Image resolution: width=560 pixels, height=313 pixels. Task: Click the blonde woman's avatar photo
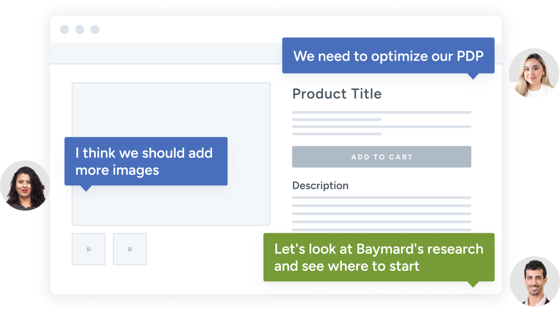534,73
